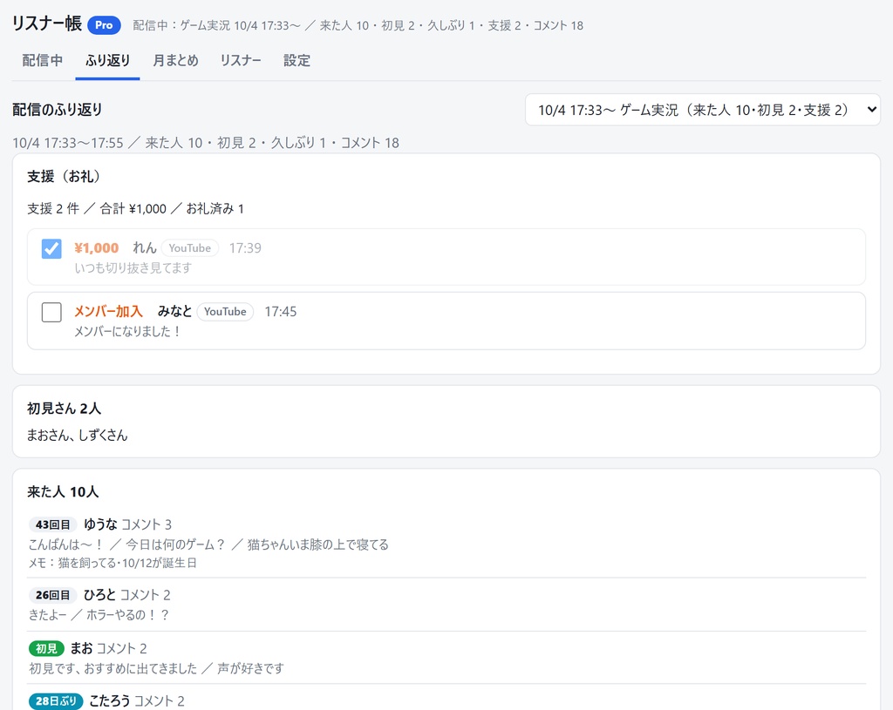Click the メンバー加入 label
This screenshot has height=710, width=893.
tap(108, 311)
